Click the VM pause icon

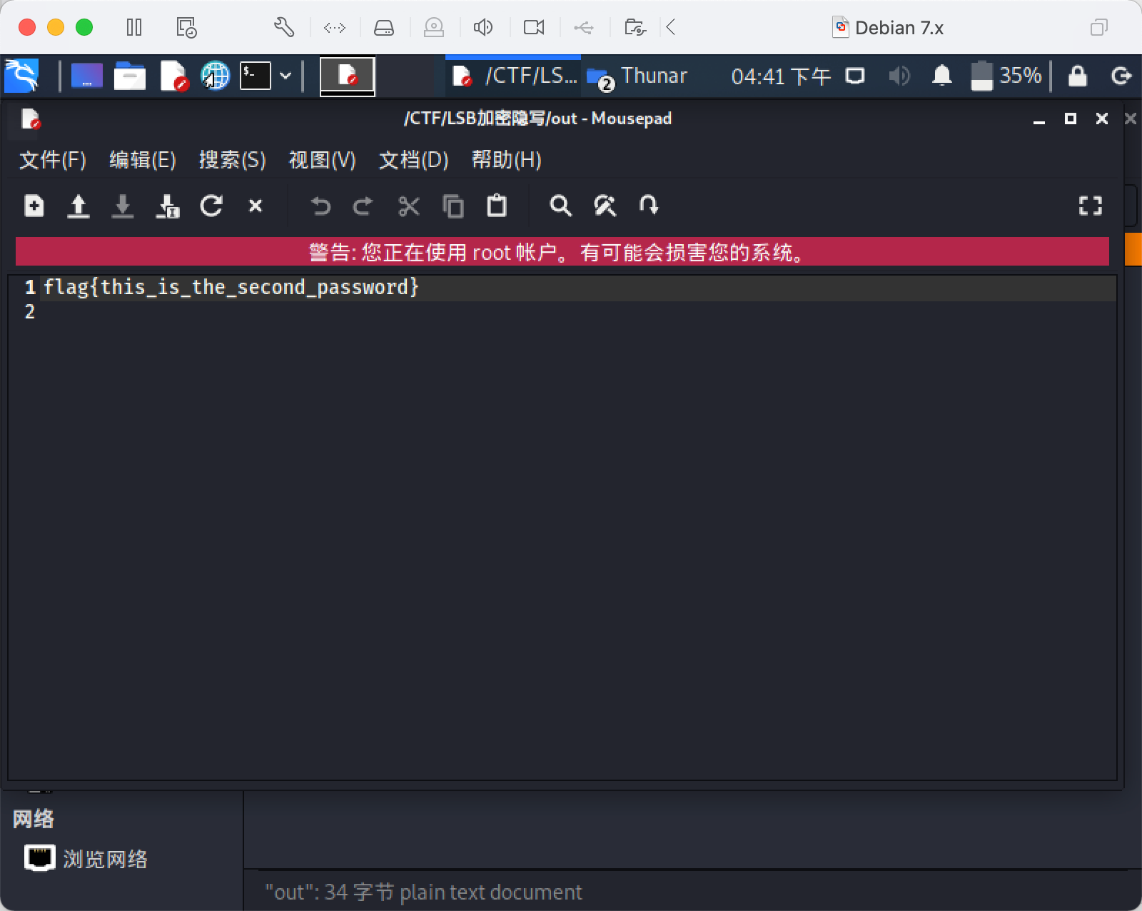[x=133, y=28]
